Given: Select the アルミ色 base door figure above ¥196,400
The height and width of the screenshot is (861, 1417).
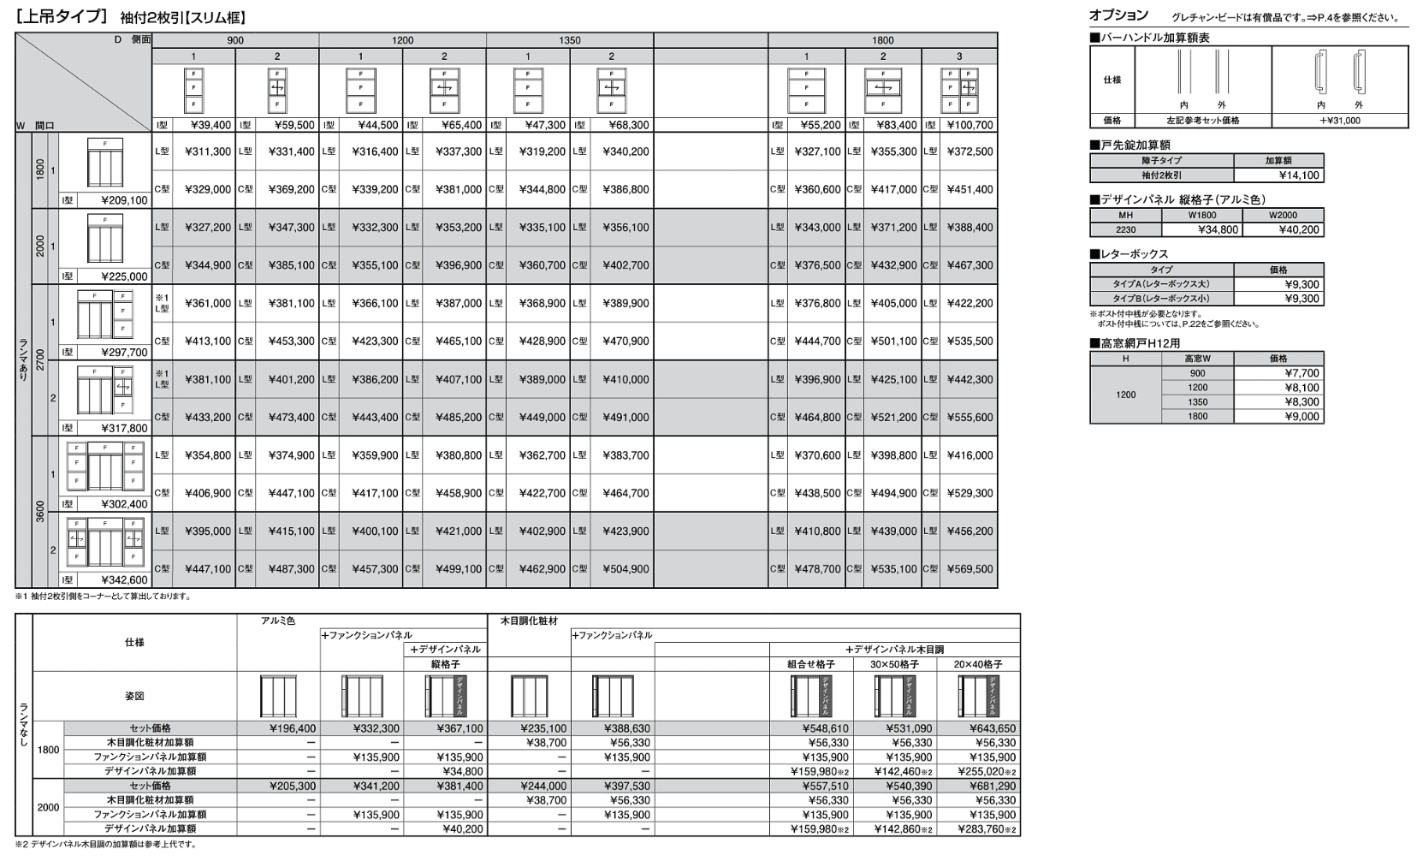Looking at the screenshot, I should click(279, 697).
